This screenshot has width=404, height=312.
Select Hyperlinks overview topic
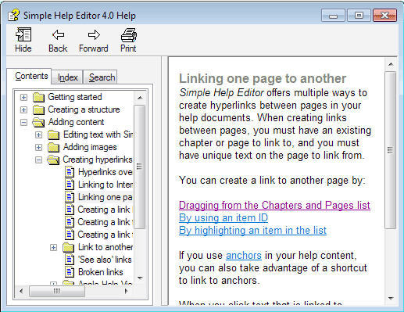pos(105,172)
